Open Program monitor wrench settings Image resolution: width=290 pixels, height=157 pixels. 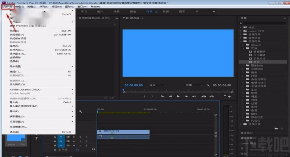pos(208,85)
